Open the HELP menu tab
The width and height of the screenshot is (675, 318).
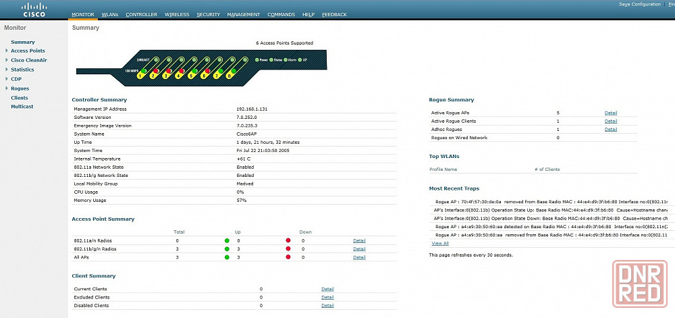[x=308, y=15]
